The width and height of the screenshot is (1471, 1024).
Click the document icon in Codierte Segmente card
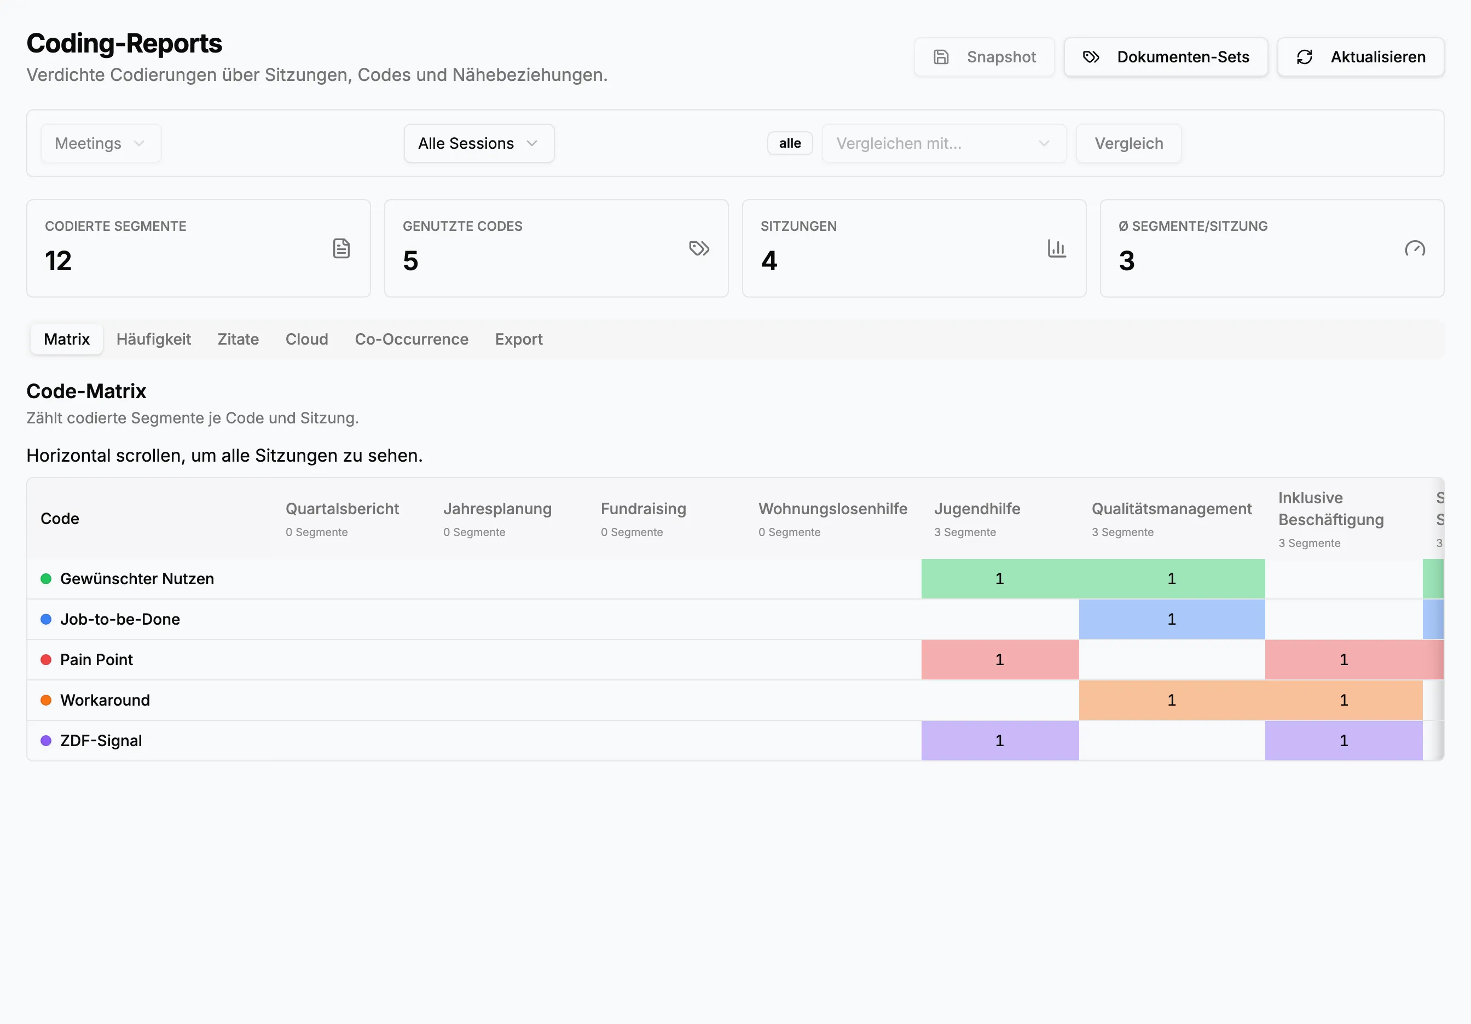[x=341, y=248]
